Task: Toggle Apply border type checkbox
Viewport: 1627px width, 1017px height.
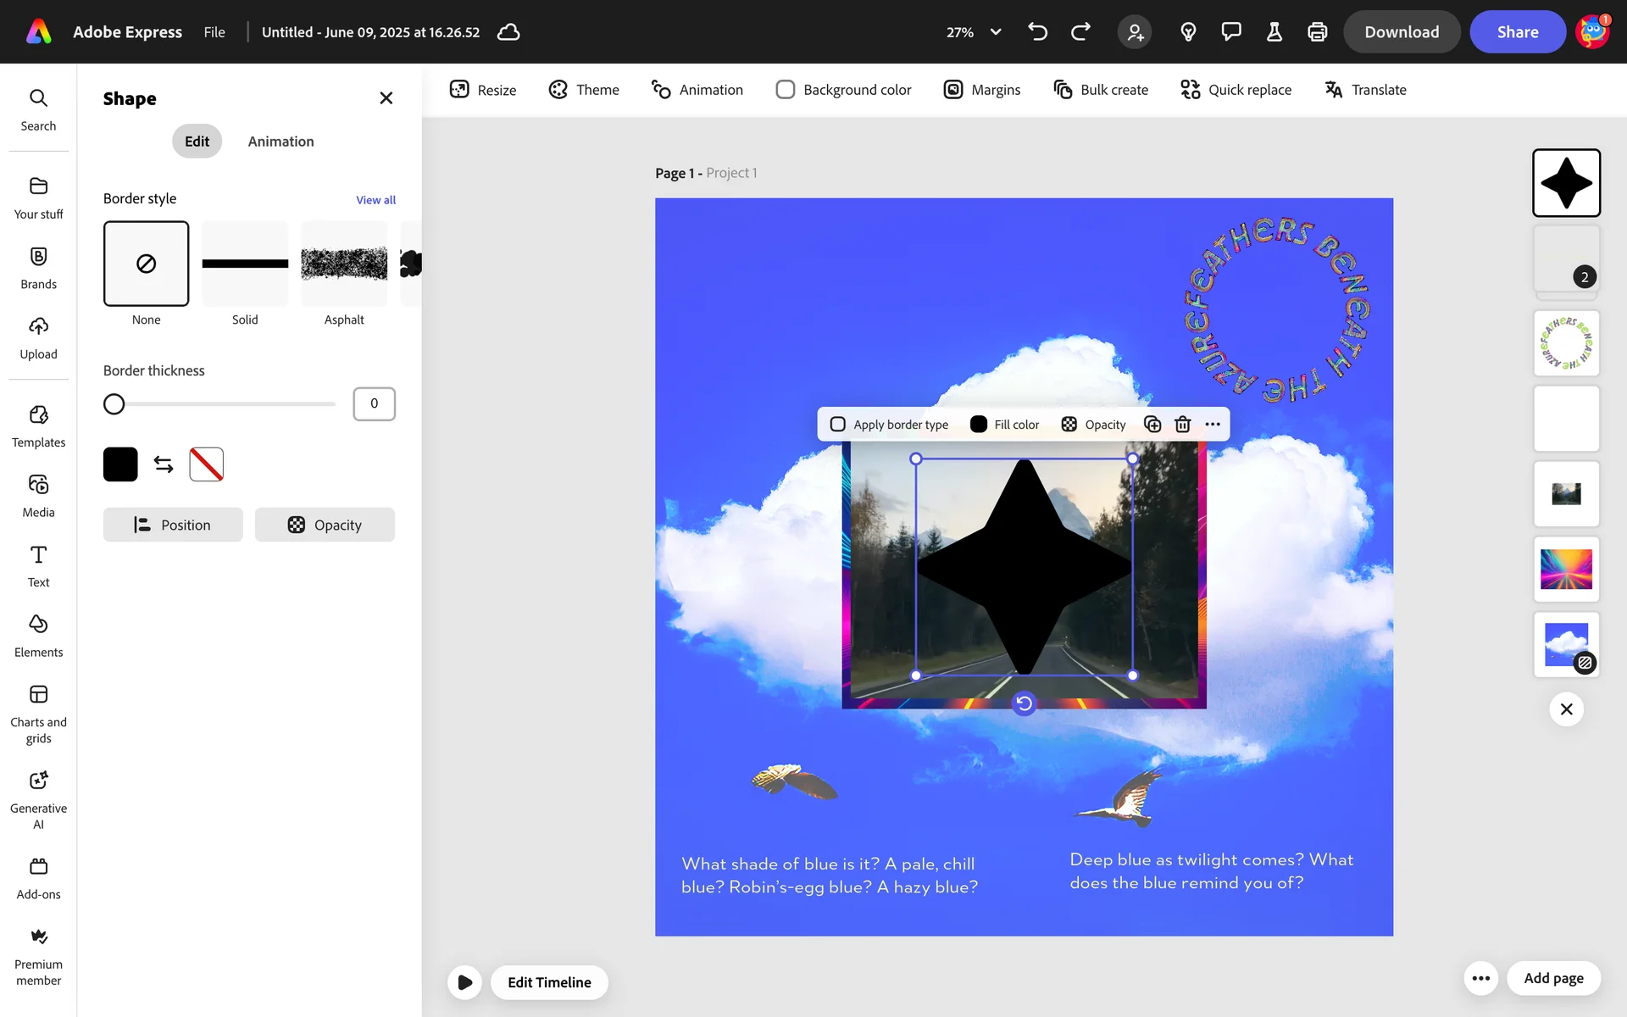Action: coord(838,425)
